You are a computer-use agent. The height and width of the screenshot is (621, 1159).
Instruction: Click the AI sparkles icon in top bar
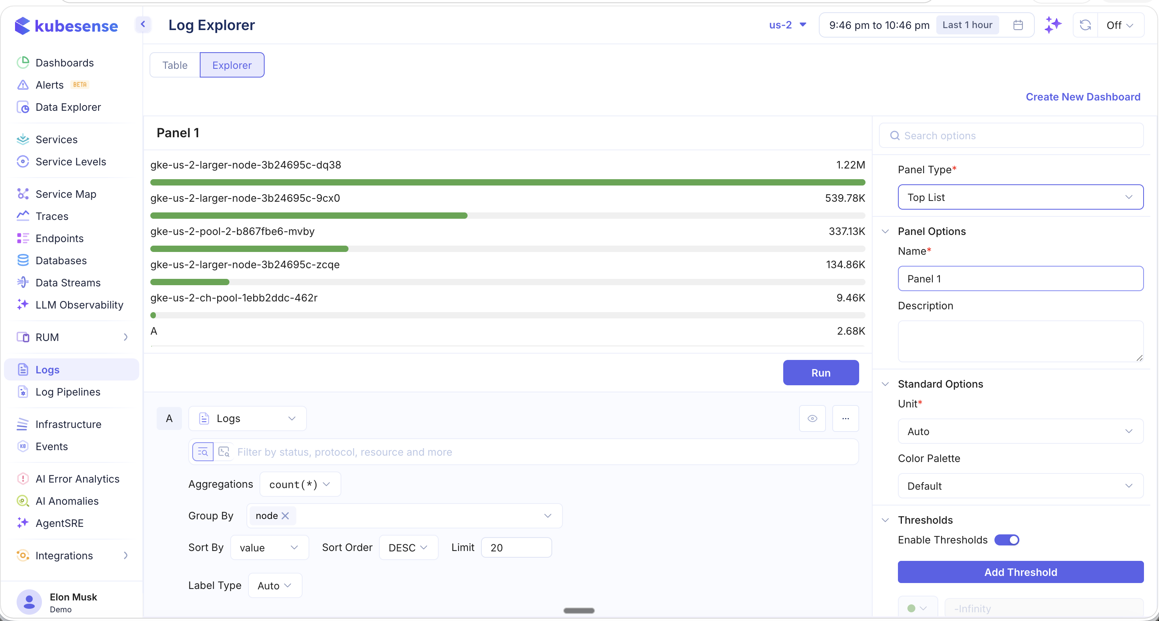1053,25
